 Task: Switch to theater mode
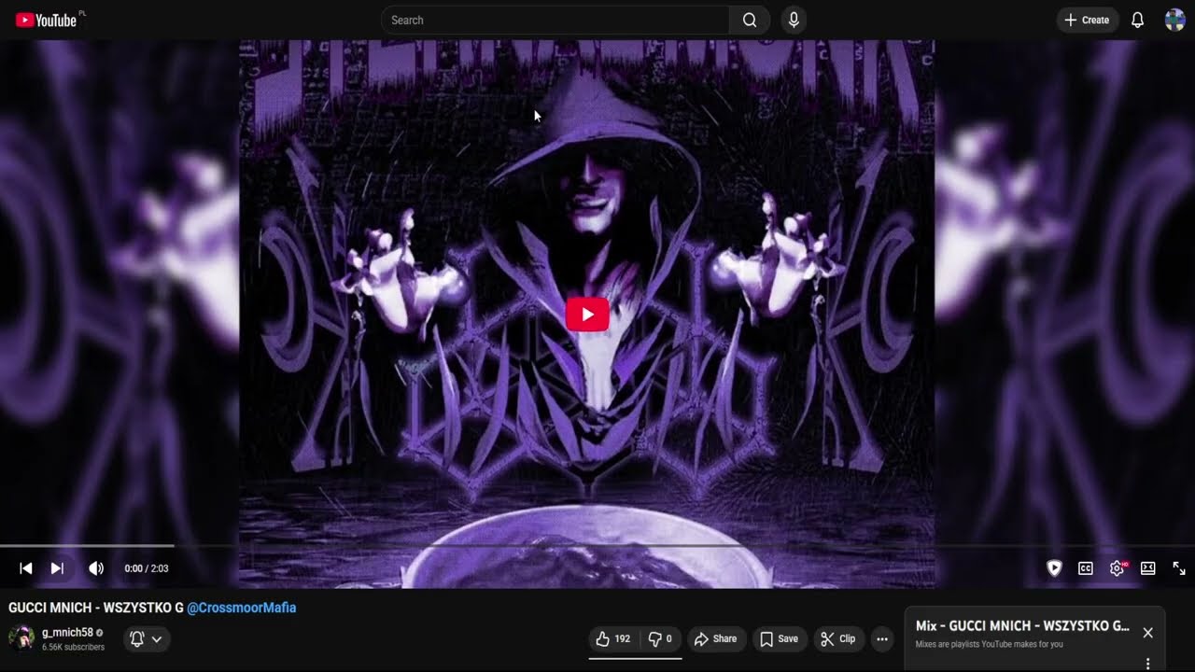click(x=1148, y=568)
